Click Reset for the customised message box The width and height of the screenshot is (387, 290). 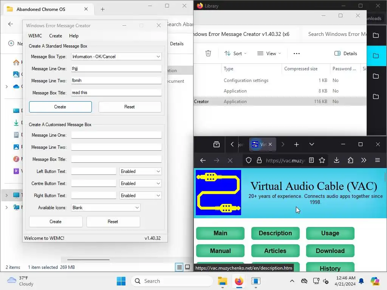[x=113, y=222]
